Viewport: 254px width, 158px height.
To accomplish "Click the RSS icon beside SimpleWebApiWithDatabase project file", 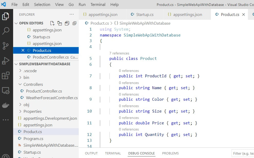I will 20,145.
